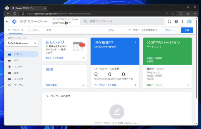
Task: Click the 検索ワークスペース search field
Action: click(x=122, y=21)
